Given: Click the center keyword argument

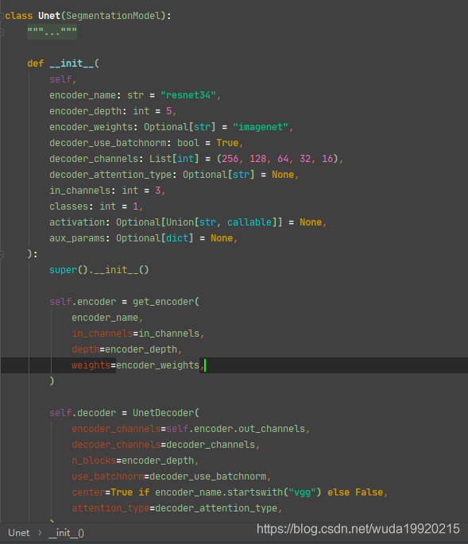Looking at the screenshot, I should pos(88,492).
